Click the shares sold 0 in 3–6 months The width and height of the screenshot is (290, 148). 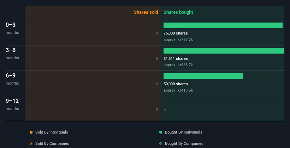pos(157,59)
